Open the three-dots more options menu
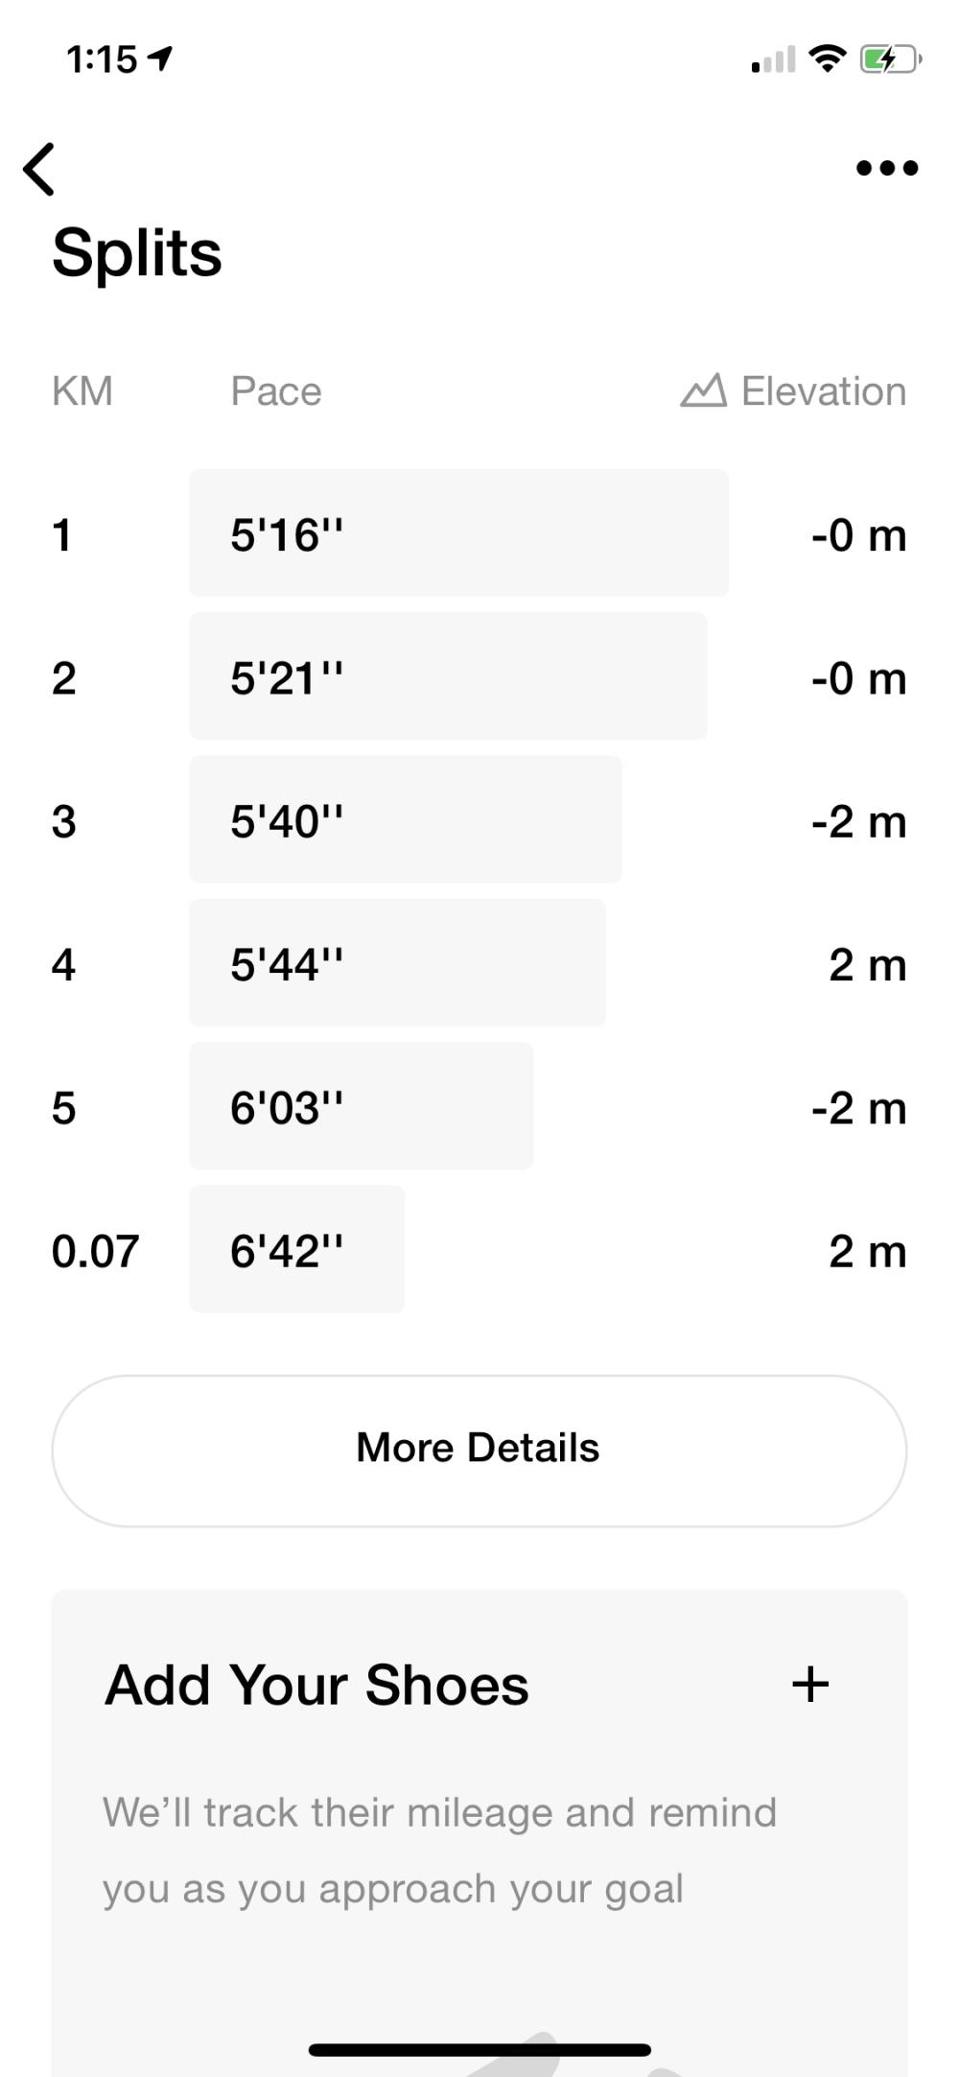 pyautogui.click(x=886, y=169)
